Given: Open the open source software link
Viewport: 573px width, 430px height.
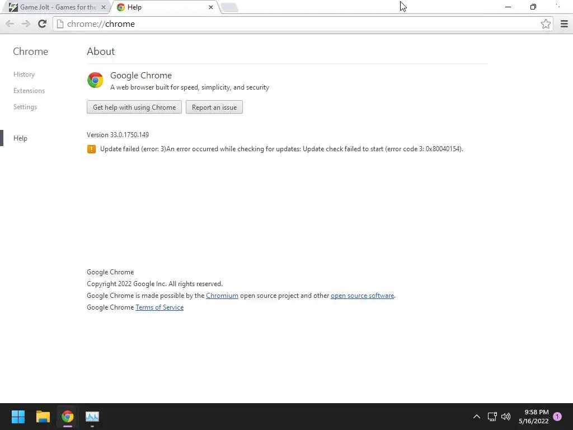Looking at the screenshot, I should tap(362, 296).
